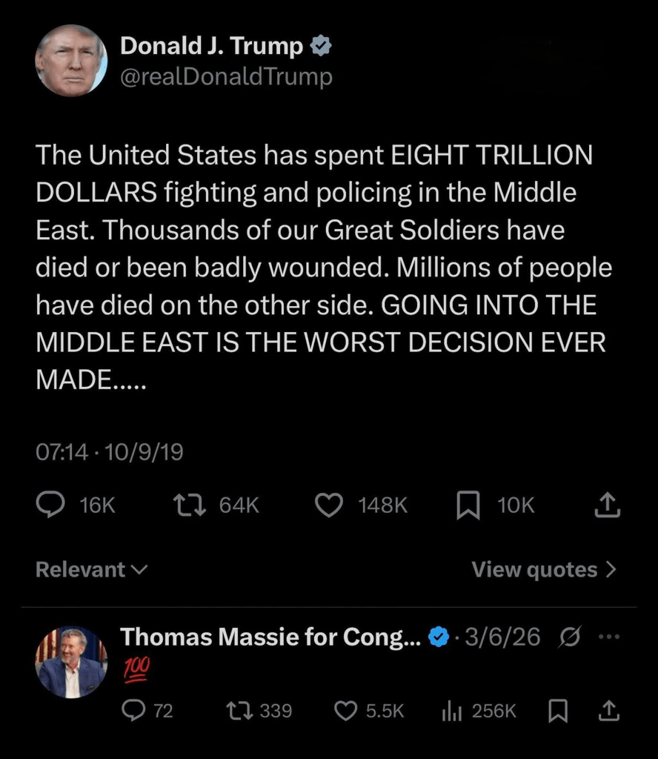Repost Thomas Massie's reply
The height and width of the screenshot is (759, 658).
coord(238,711)
